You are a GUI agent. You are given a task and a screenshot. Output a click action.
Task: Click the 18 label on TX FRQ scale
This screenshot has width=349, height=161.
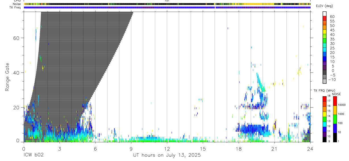(x=329, y=96)
